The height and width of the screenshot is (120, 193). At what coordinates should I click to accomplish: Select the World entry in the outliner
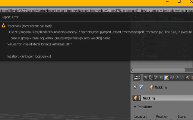point(150,38)
